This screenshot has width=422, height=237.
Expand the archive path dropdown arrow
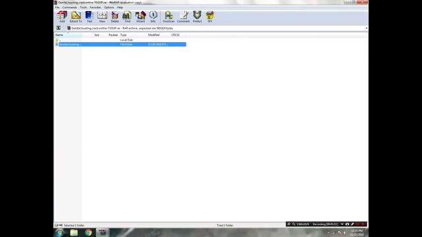coord(367,28)
